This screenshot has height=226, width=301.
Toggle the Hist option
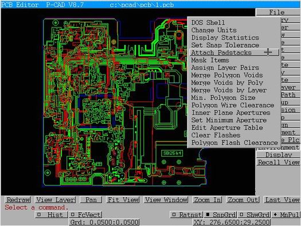pos(52,215)
